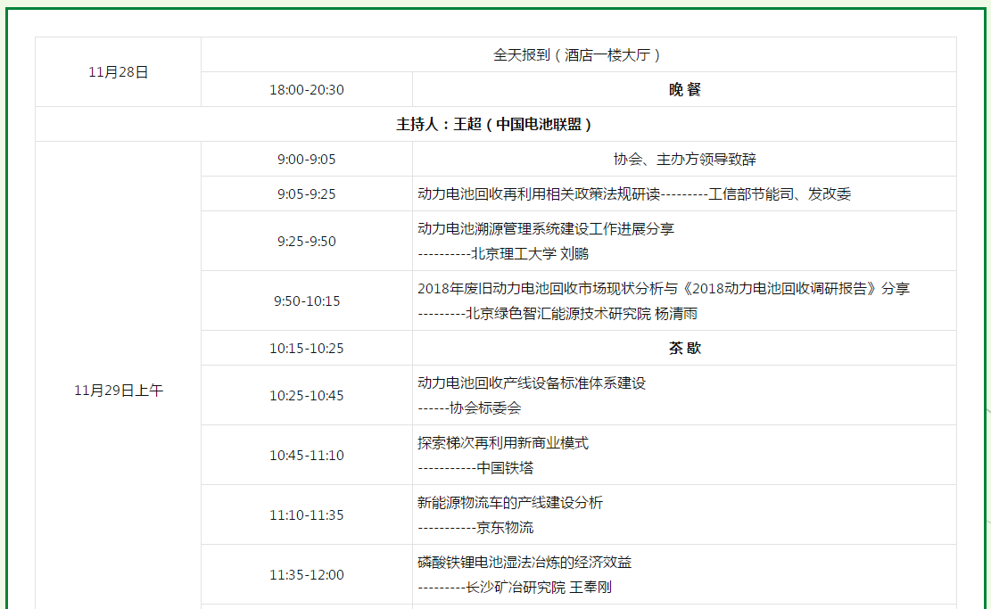Click the 9:25-9:50 time slot
Screen dimensions: 991x609
click(x=306, y=241)
